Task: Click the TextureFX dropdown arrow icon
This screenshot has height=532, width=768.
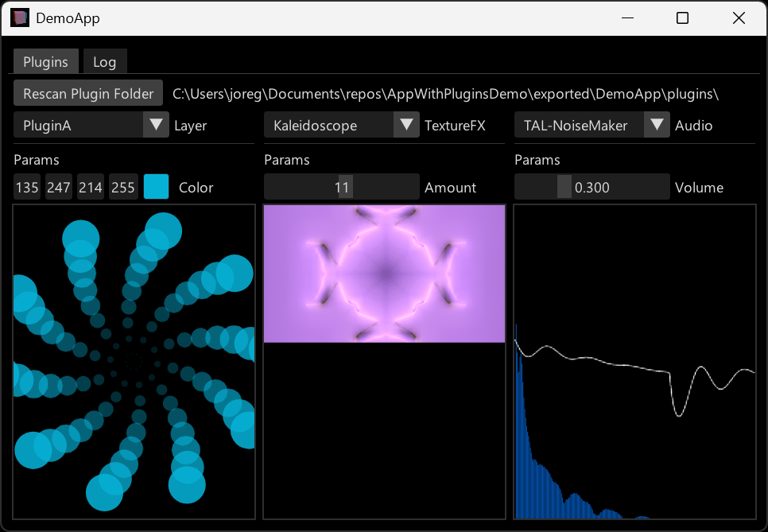Action: [406, 125]
